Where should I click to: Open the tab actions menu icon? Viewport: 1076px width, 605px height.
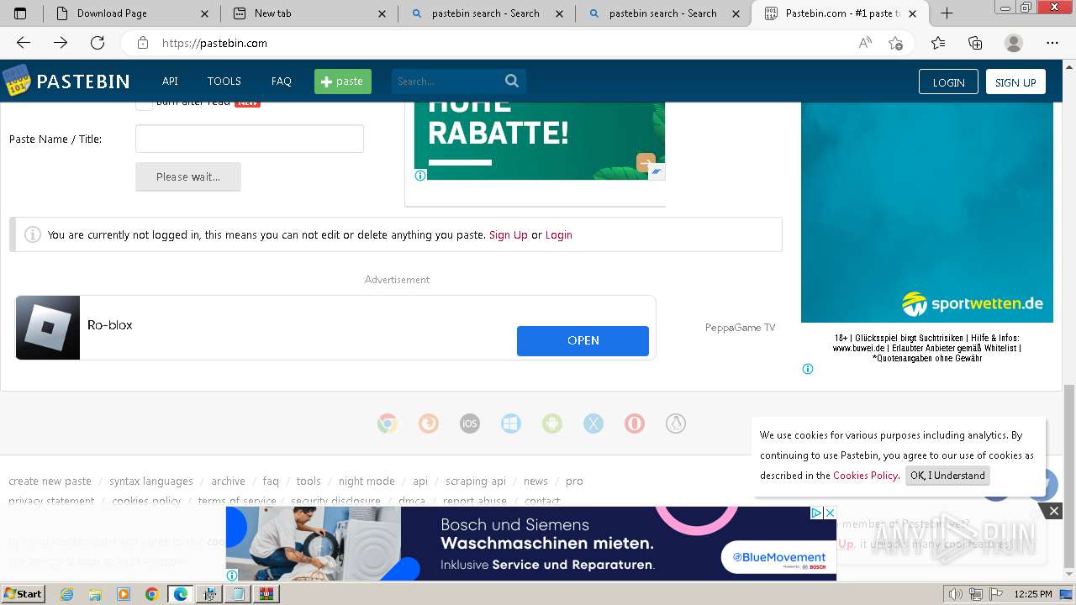(x=20, y=13)
